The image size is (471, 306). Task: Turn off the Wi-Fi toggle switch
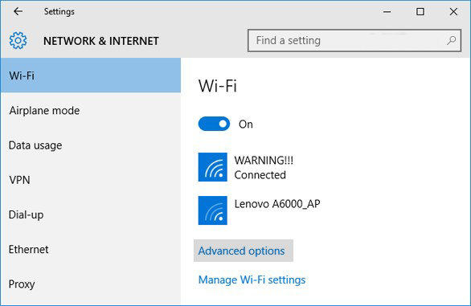pyautogui.click(x=214, y=124)
